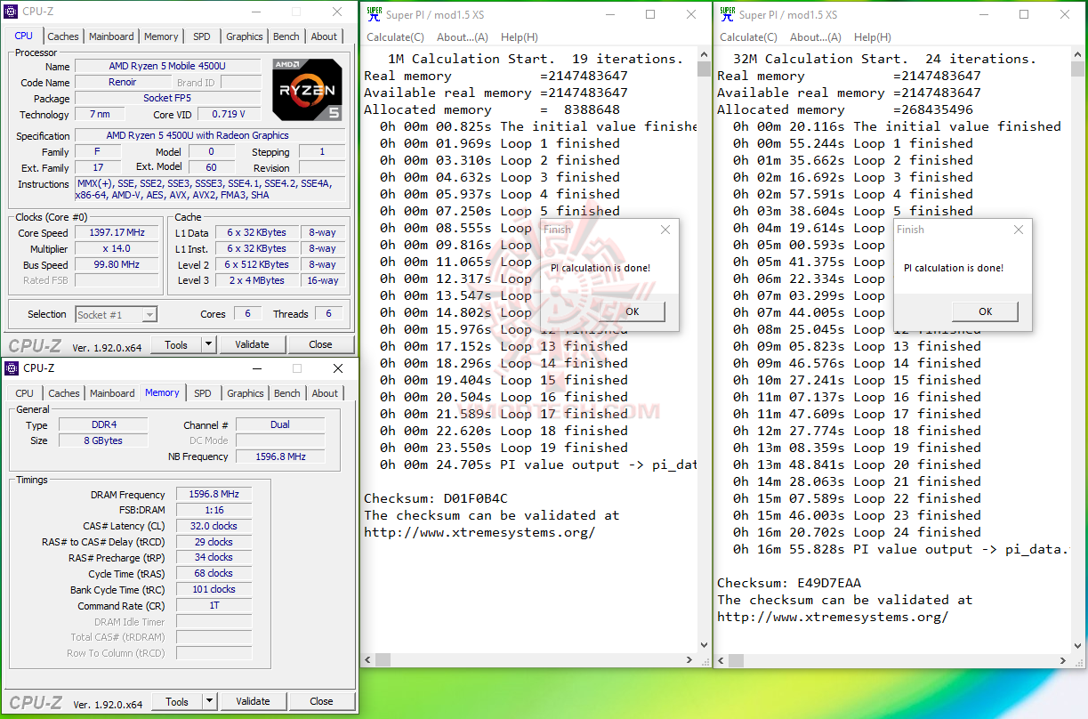The width and height of the screenshot is (1088, 719).
Task: Click Level 3 cache value 2 x 4 MBytes
Action: [x=256, y=280]
